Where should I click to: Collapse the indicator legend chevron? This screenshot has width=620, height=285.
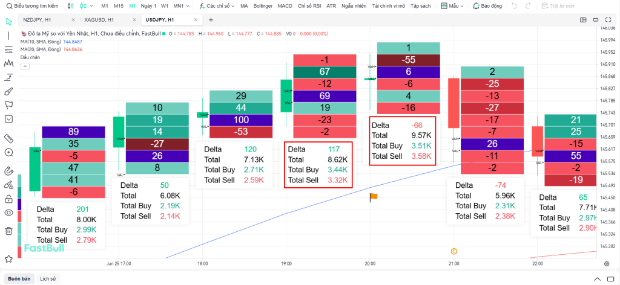pos(25,66)
